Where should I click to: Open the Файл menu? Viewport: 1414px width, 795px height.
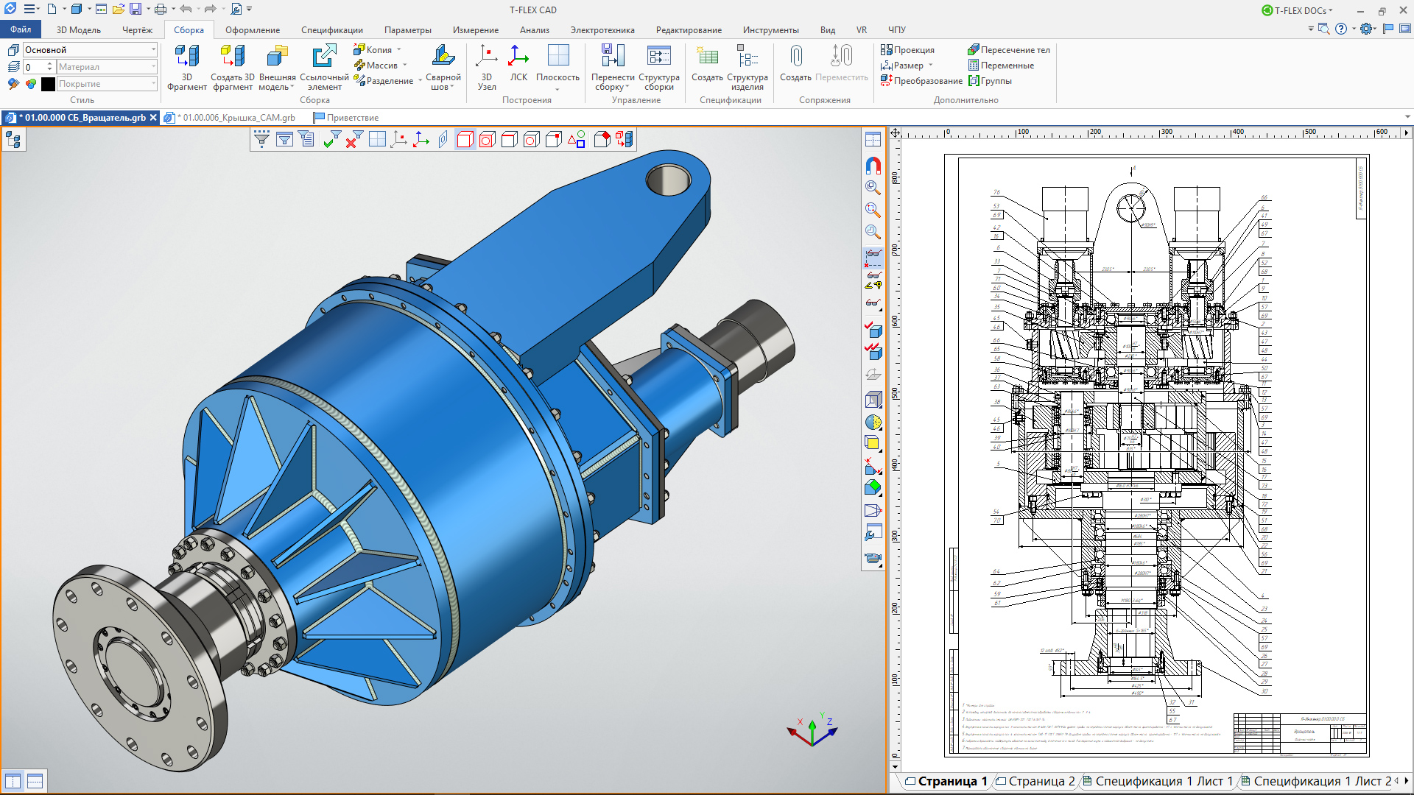pos(21,29)
